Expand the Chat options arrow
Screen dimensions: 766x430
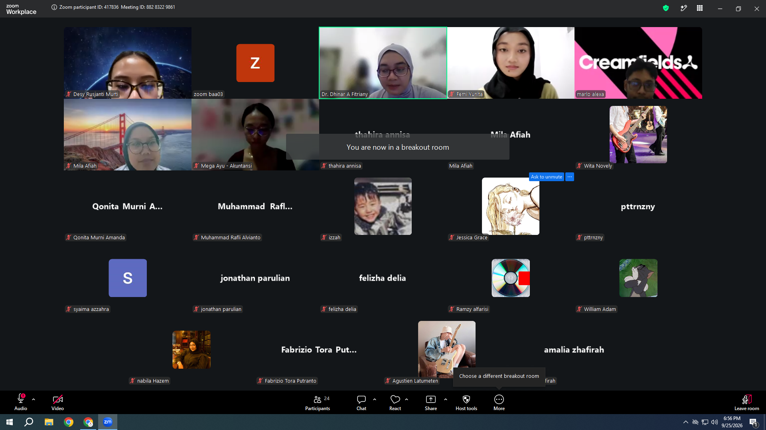[x=375, y=399]
